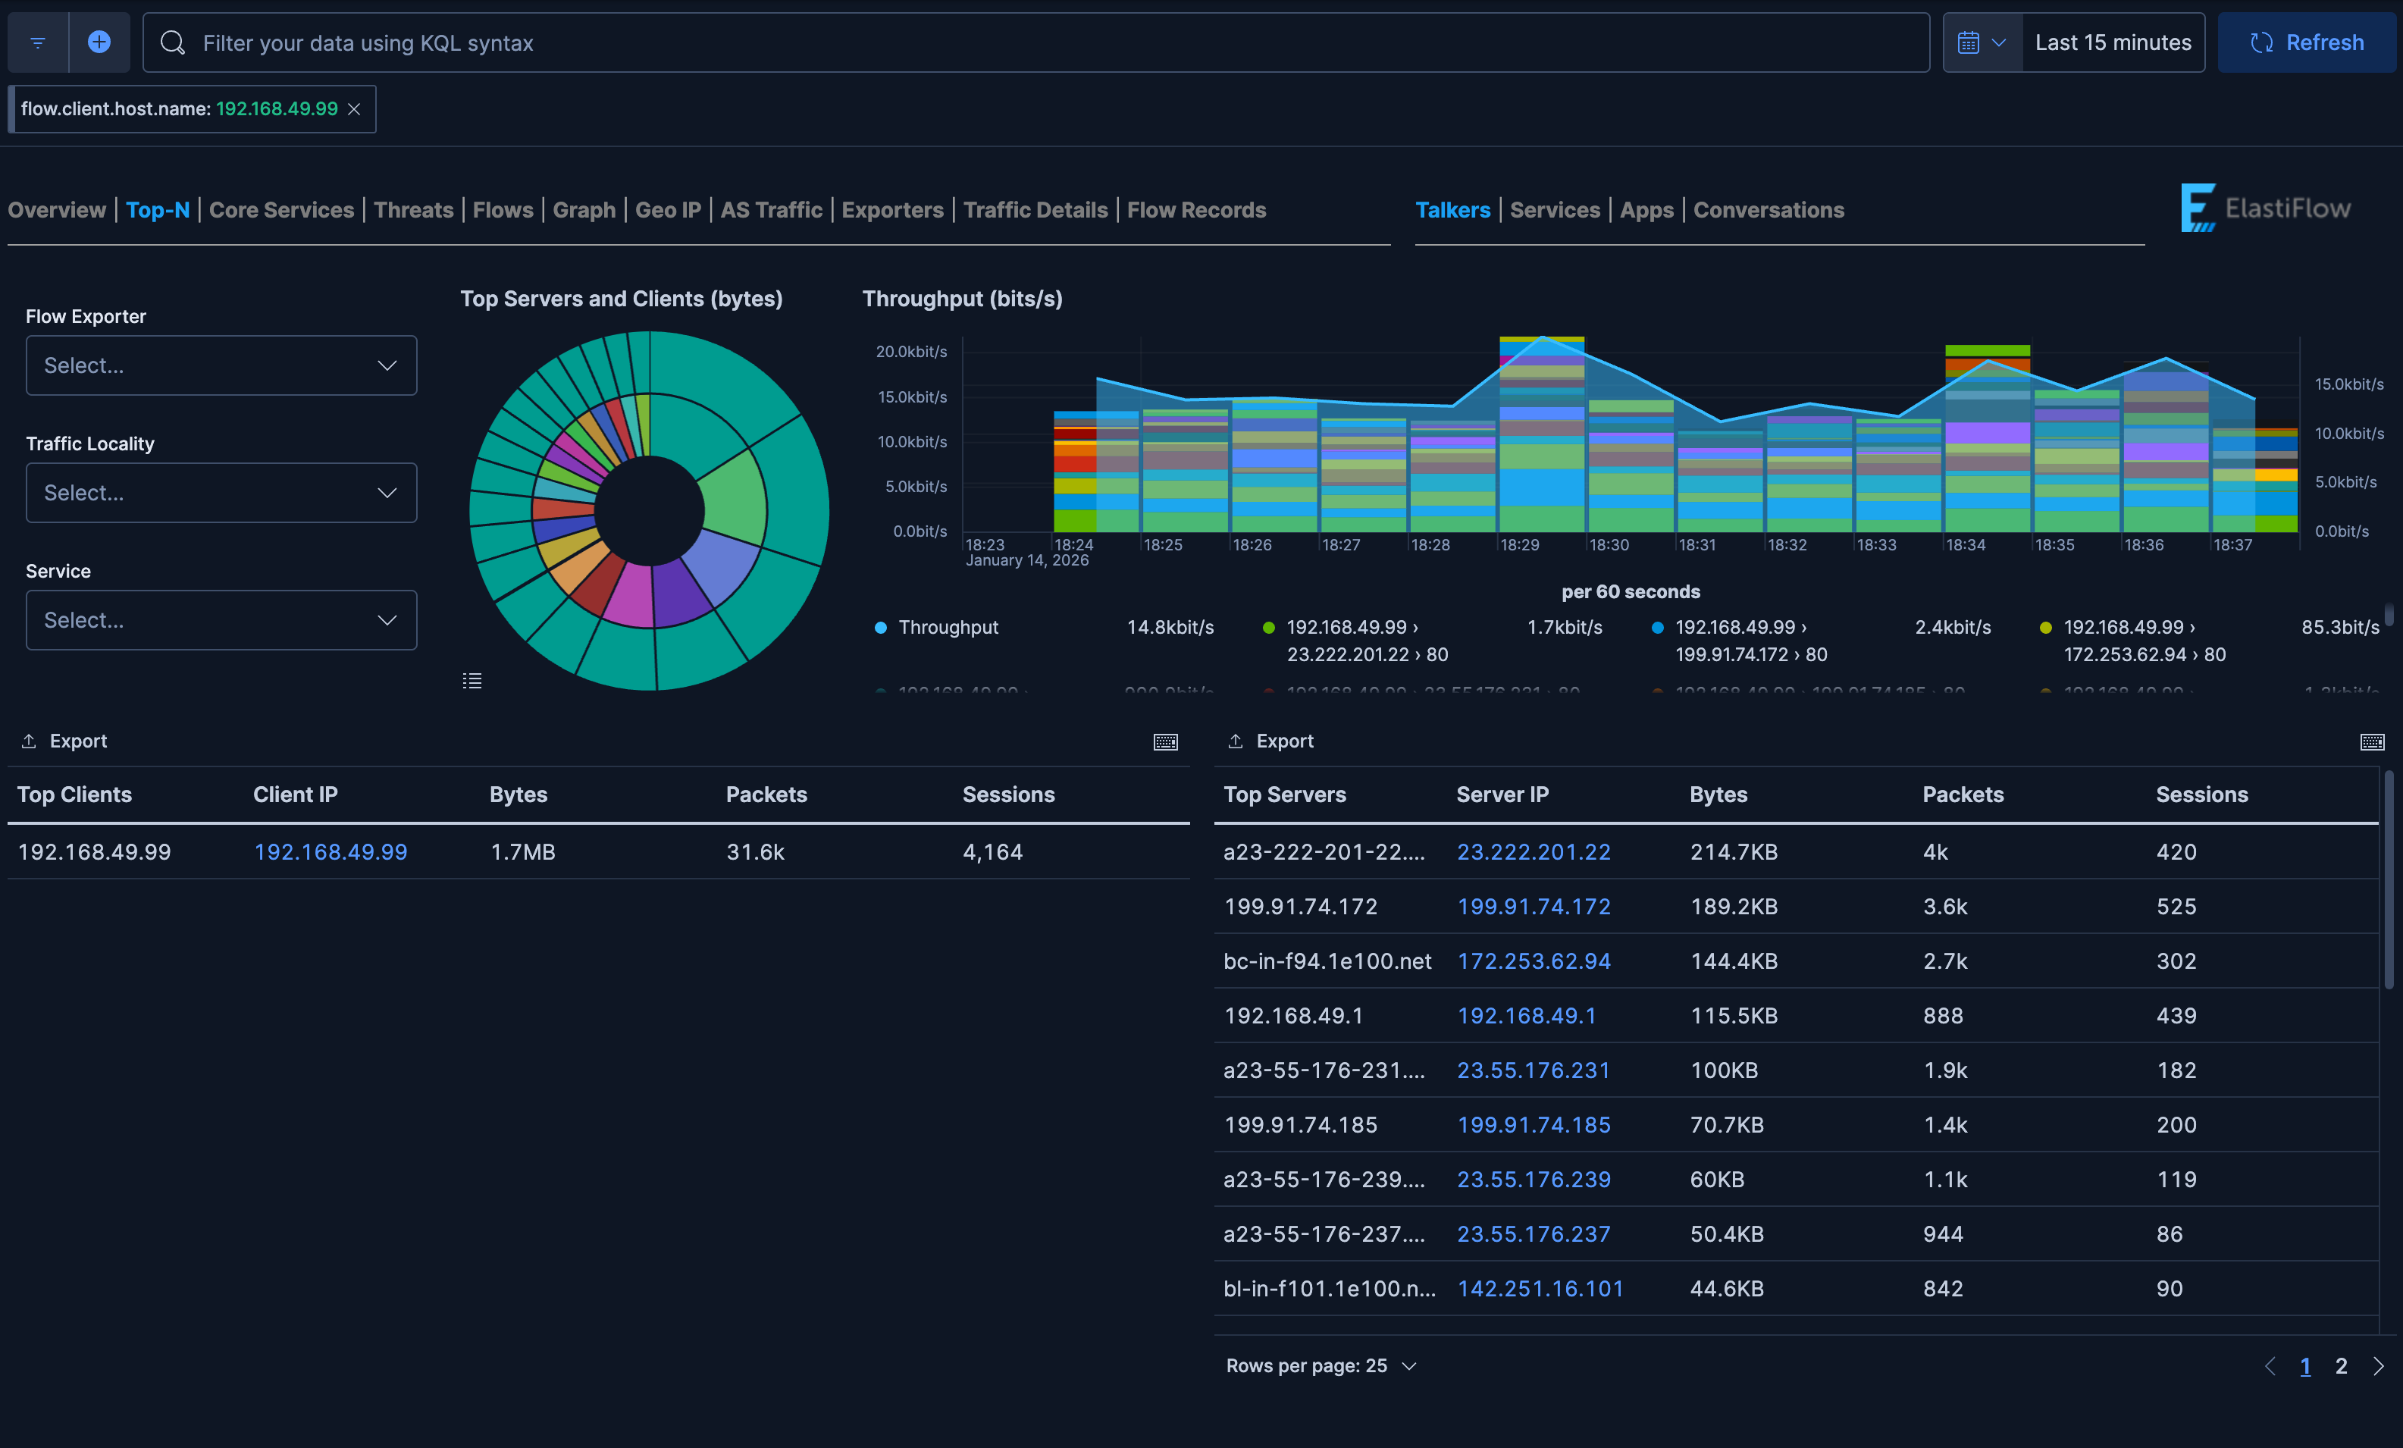Open the filter options icon top-left
Viewport: 2403px width, 1448px height.
(37, 42)
